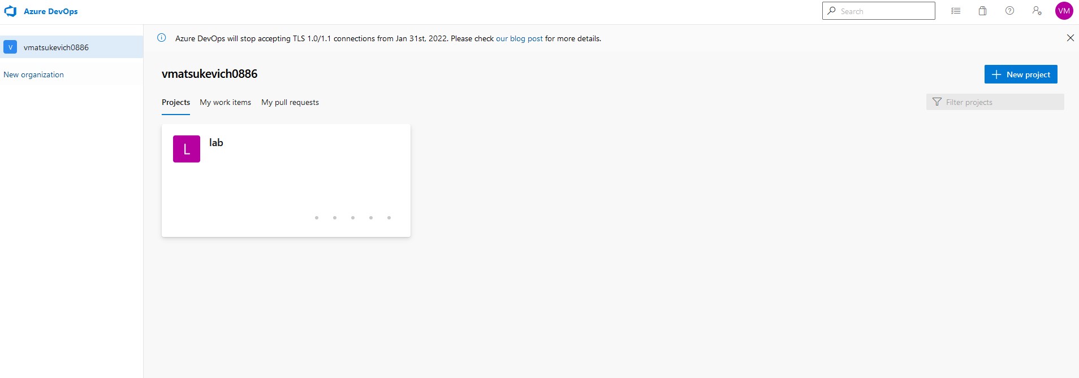Image resolution: width=1079 pixels, height=378 pixels.
Task: Click the info icon in the banner
Action: coord(162,38)
